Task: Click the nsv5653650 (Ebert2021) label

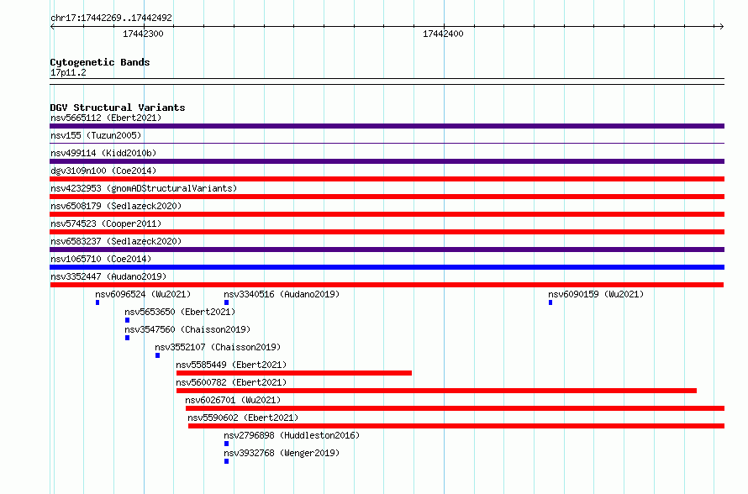Action: (181, 312)
